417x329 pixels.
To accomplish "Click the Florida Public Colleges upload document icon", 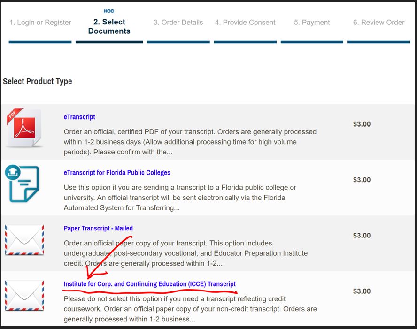I will pos(23,183).
